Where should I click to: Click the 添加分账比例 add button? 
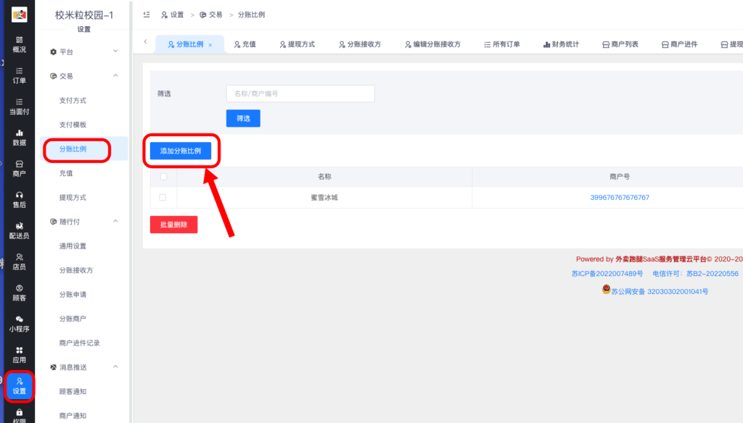(x=181, y=152)
